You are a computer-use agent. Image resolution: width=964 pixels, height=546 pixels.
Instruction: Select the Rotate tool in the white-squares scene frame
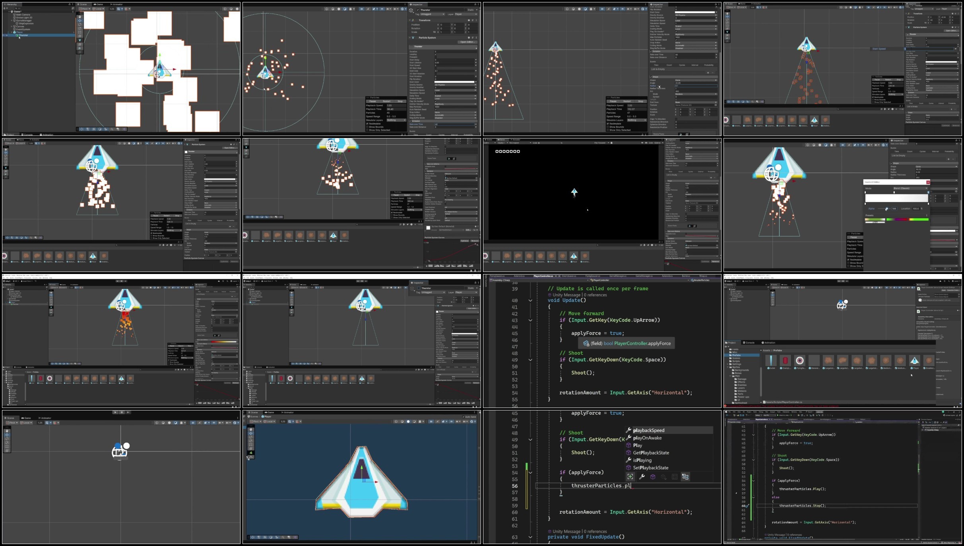(x=80, y=25)
